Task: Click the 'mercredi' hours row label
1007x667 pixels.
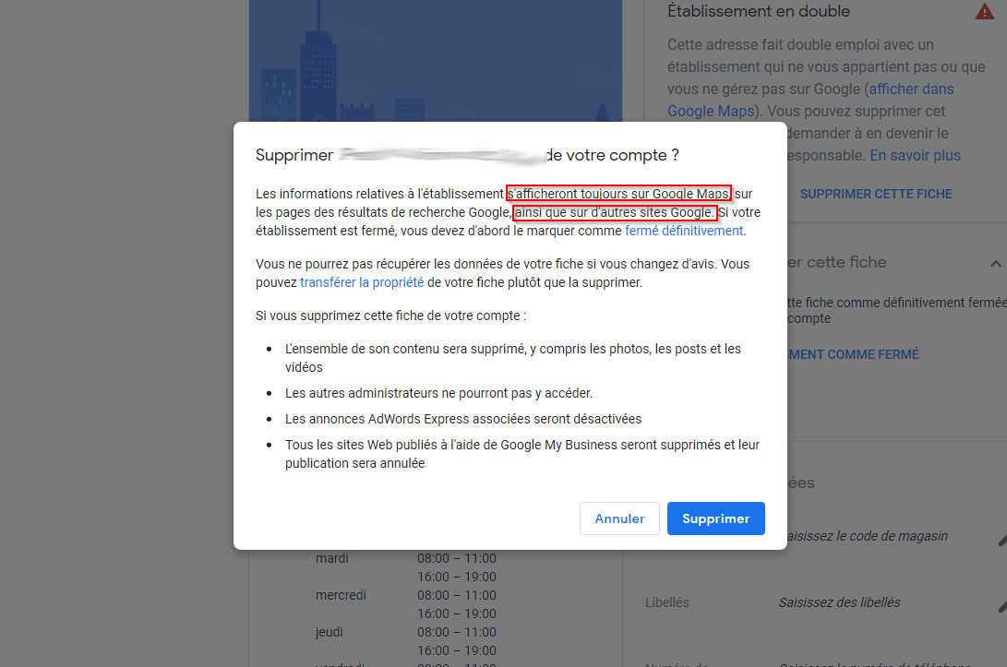Action: point(341,595)
